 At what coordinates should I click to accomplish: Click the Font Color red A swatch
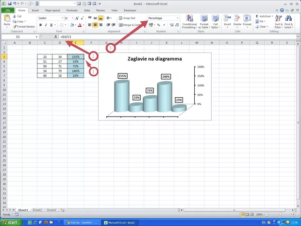pyautogui.click(x=80, y=25)
